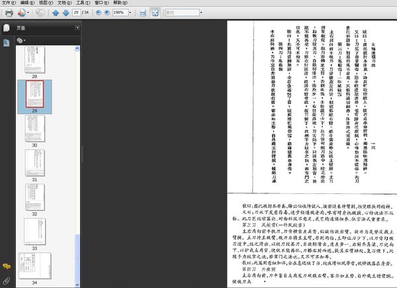Viewport: 397px width, 288px height.
Task: Open the 帮助 (Help) menu
Action: (120, 3)
